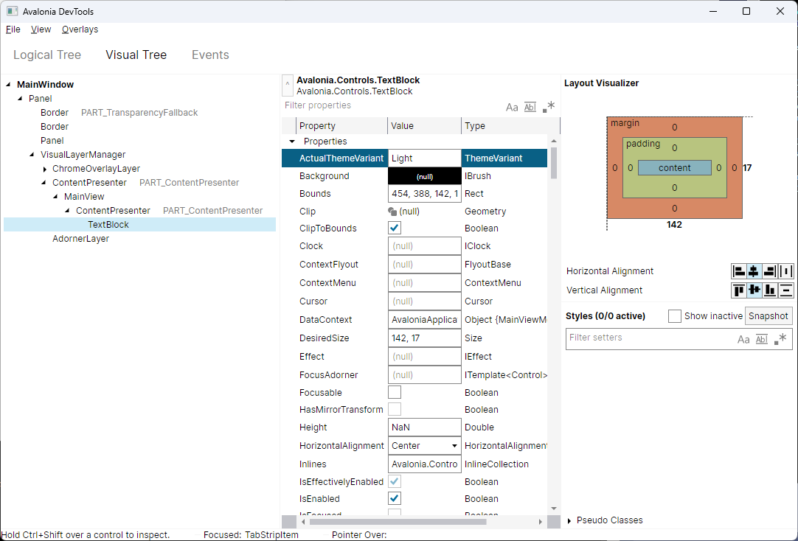Toggle whole word match in Filter properties
Viewport: 798px width, 541px height.
coord(530,108)
